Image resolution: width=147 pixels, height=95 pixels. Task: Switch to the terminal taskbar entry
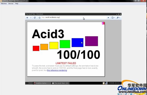42,83
